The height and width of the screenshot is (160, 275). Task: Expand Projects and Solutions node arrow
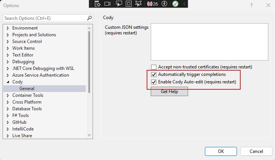pyautogui.click(x=8, y=35)
